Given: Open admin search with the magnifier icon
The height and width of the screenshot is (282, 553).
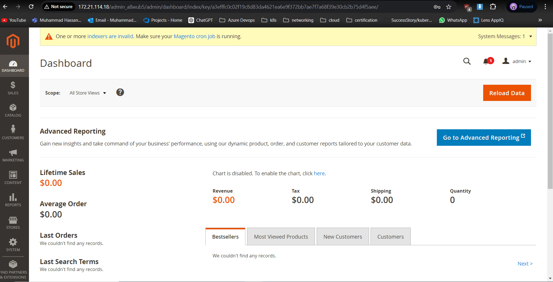Looking at the screenshot, I should pyautogui.click(x=467, y=61).
